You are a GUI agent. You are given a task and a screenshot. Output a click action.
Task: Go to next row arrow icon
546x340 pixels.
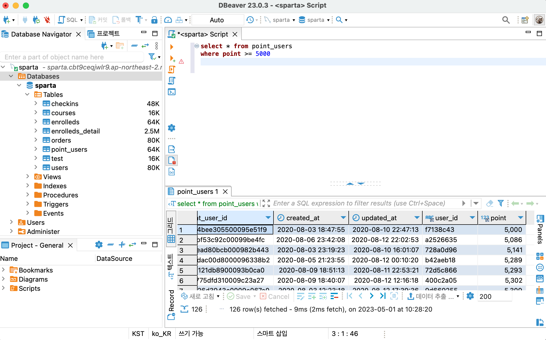(372, 296)
